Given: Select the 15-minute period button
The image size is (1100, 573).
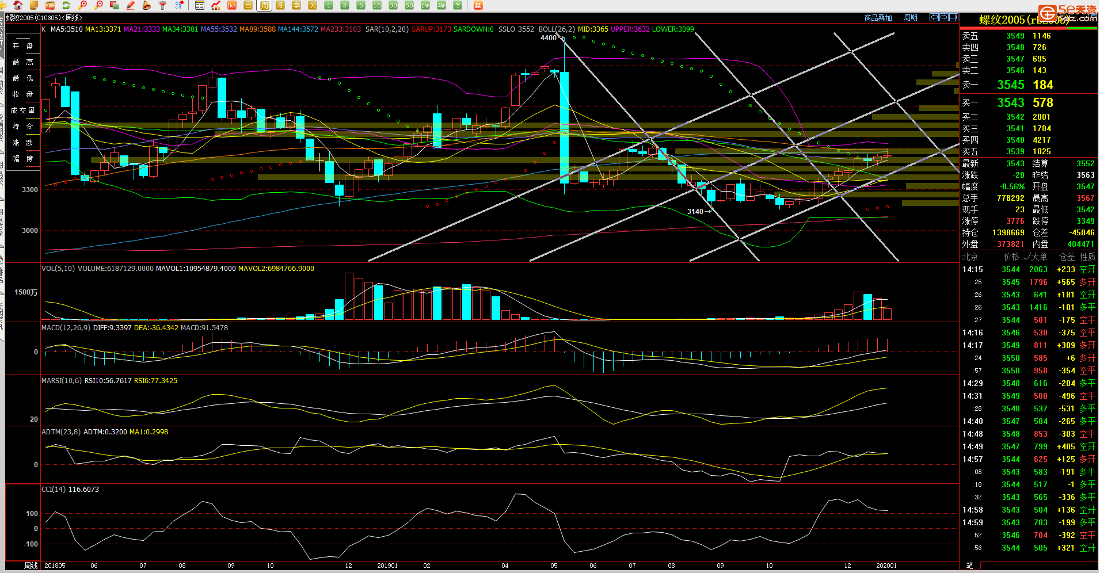Looking at the screenshot, I should point(377,5).
